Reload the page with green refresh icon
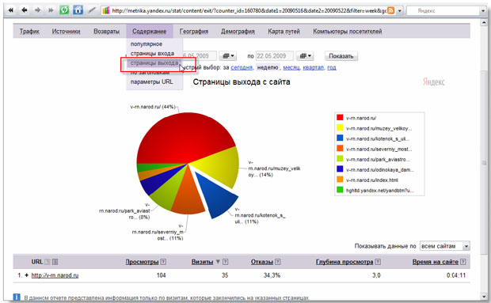Image resolution: width=491 pixels, height=303 pixels. [64, 10]
